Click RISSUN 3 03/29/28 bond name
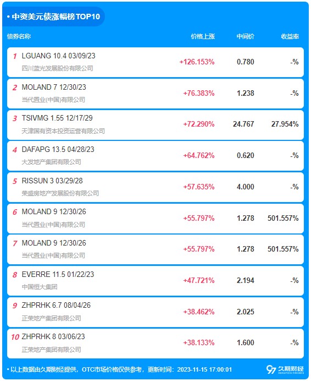311x381 pixels. pos(52,181)
